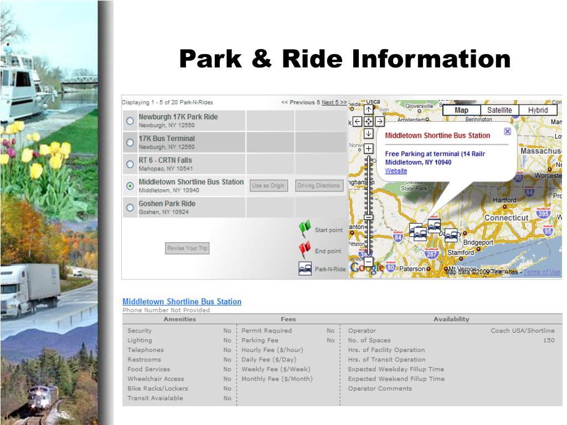Click the RT 6 - CRTN Falls name
The image size is (567, 425).
click(165, 160)
